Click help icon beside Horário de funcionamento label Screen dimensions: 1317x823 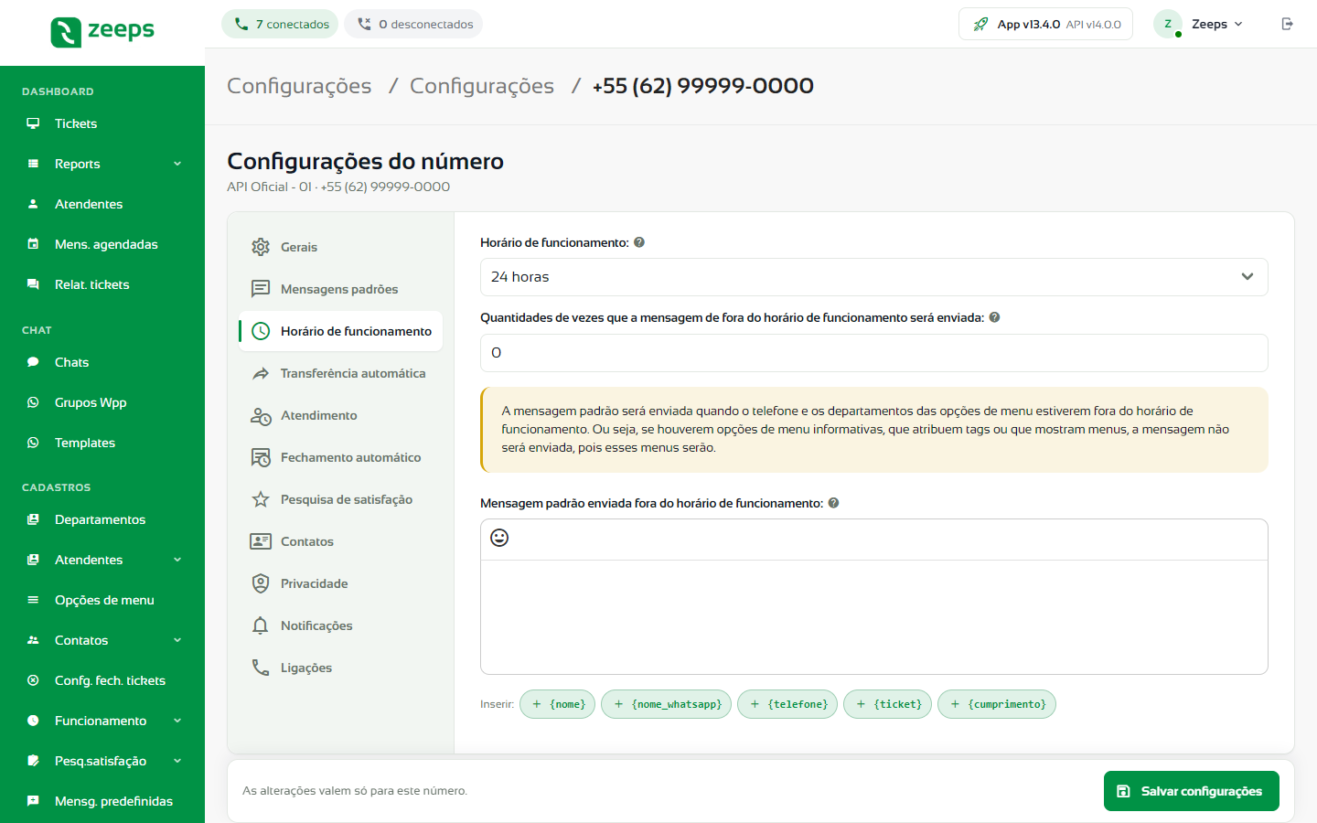pyautogui.click(x=639, y=242)
